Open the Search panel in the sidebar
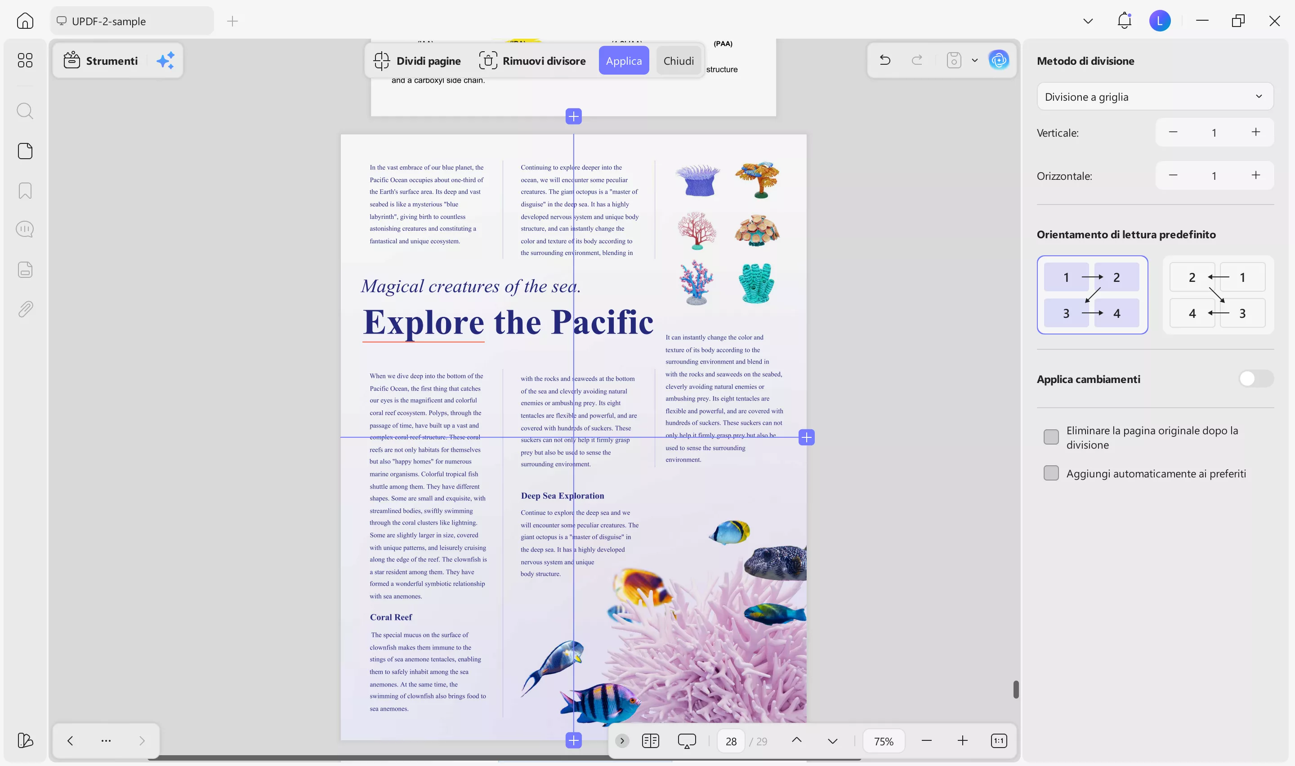 [25, 111]
